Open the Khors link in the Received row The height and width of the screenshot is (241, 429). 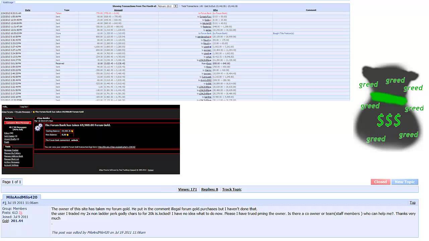click(x=209, y=64)
